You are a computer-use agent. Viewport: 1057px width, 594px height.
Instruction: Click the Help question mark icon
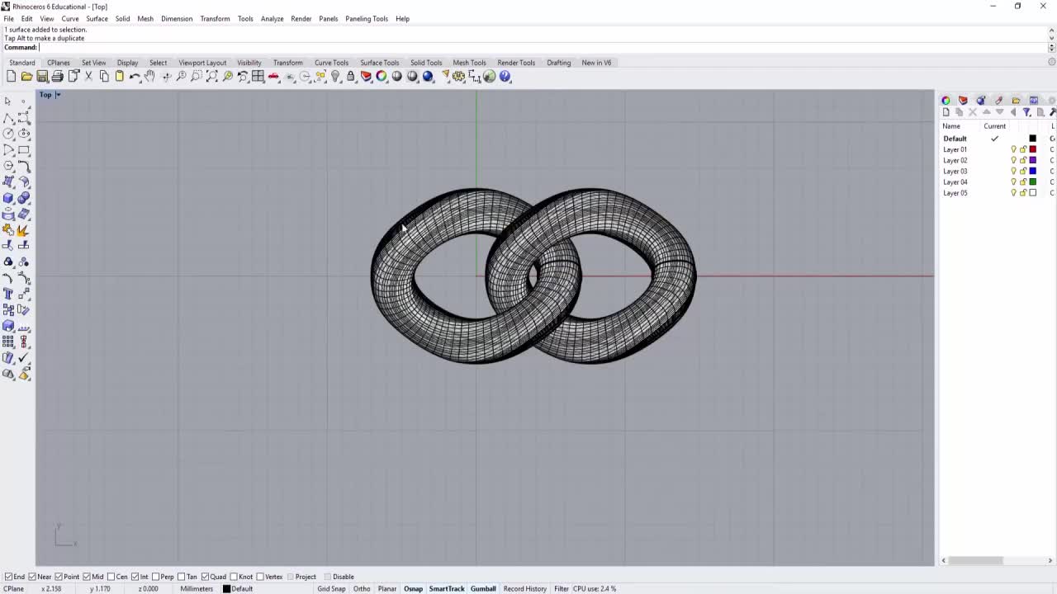[505, 77]
